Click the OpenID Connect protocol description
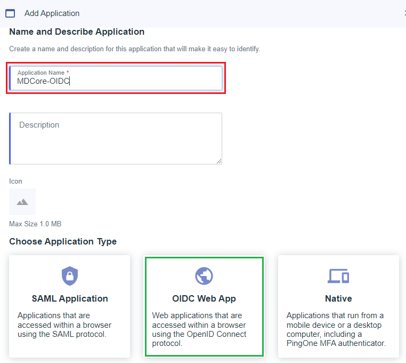The height and width of the screenshot is (363, 406). pos(199,329)
